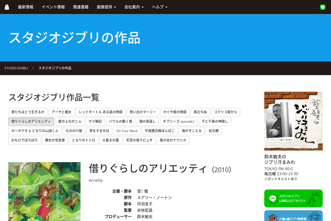Select 天空の城ラピュタ work button
This screenshot has width=331, height=221.
139,140
